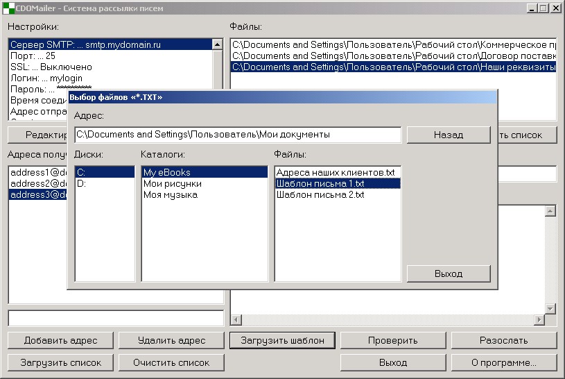Click the Адрес path input field

point(238,135)
